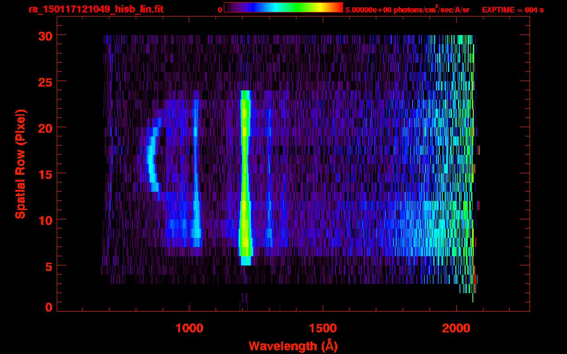Click the Wavelength (Å) axis label
Image resolution: width=567 pixels, height=354 pixels.
290,346
